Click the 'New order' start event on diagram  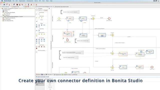pyautogui.click(x=59, y=18)
